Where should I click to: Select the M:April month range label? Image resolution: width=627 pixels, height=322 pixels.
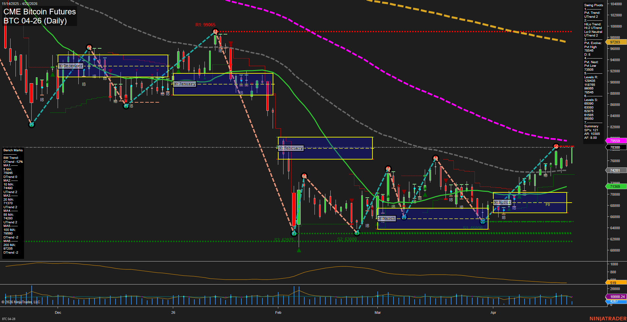502,203
